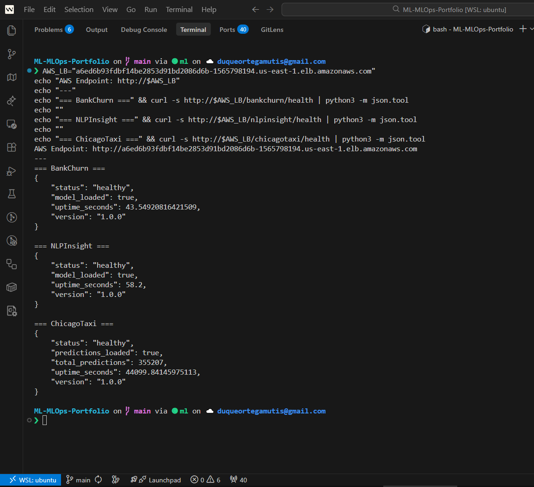Click the sync changes icon beside main
Image resolution: width=534 pixels, height=487 pixels.
(x=98, y=480)
